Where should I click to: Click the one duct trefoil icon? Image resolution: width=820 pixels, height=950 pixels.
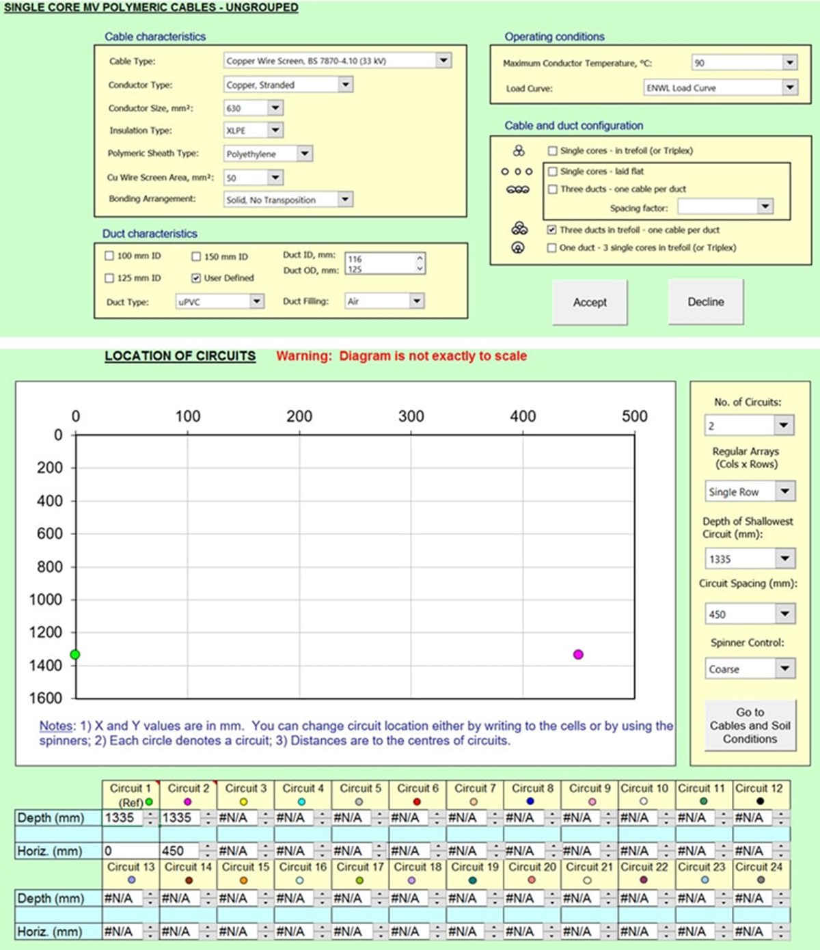[x=518, y=247]
